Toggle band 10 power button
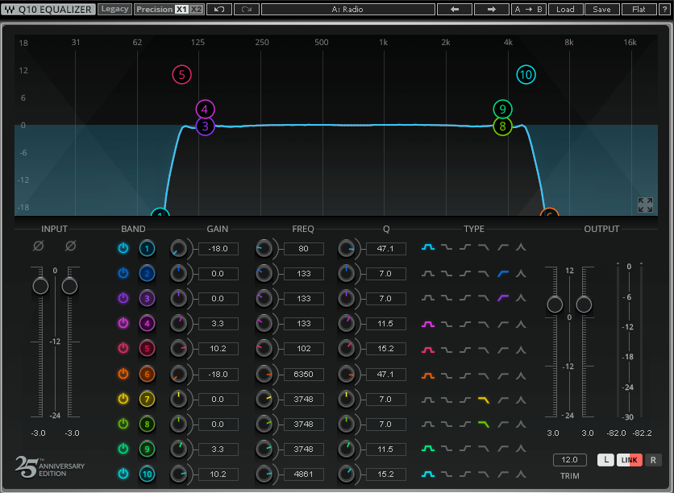This screenshot has height=493, width=674. tap(123, 473)
